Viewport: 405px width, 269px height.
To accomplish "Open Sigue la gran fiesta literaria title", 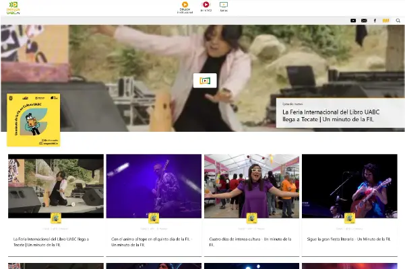I will click(348, 239).
